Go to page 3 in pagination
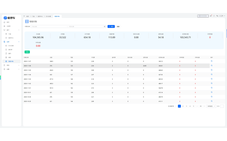 [186, 106]
